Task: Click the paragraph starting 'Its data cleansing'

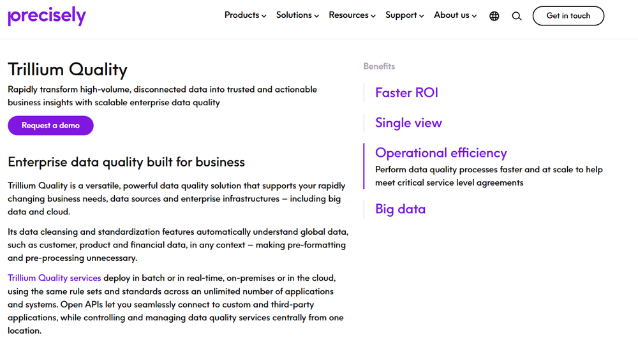Action: pos(178,245)
